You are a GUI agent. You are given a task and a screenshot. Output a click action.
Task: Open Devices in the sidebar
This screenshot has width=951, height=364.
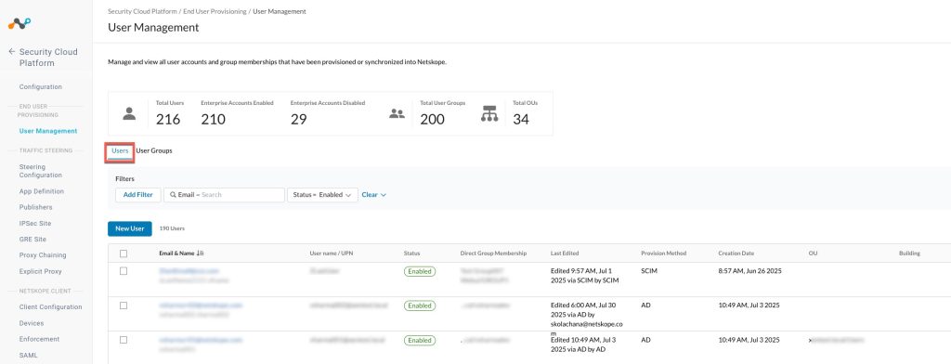32,323
